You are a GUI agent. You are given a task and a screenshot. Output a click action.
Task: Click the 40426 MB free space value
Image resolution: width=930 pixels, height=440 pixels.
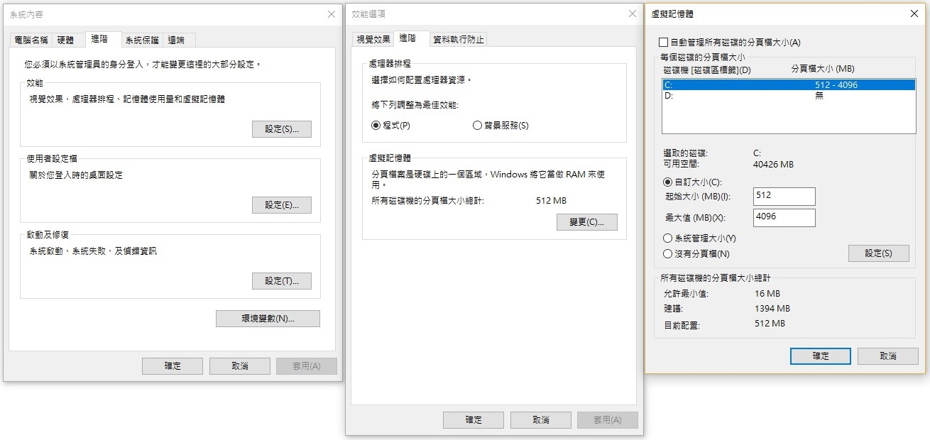(773, 165)
